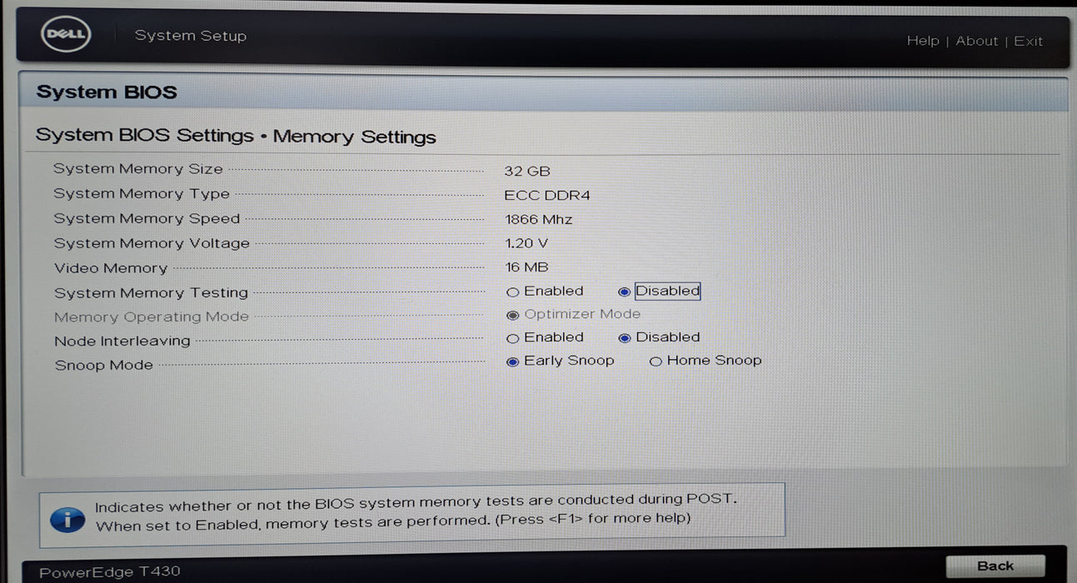The width and height of the screenshot is (1077, 583).
Task: Open the Help link
Action: [x=922, y=41]
